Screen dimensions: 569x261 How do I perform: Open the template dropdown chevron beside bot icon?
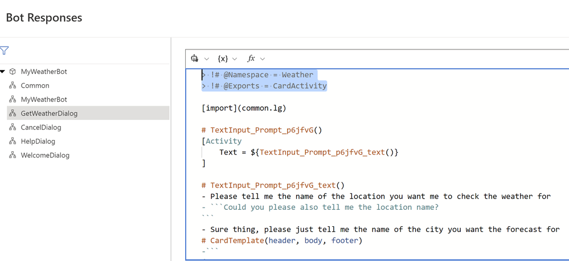click(207, 59)
